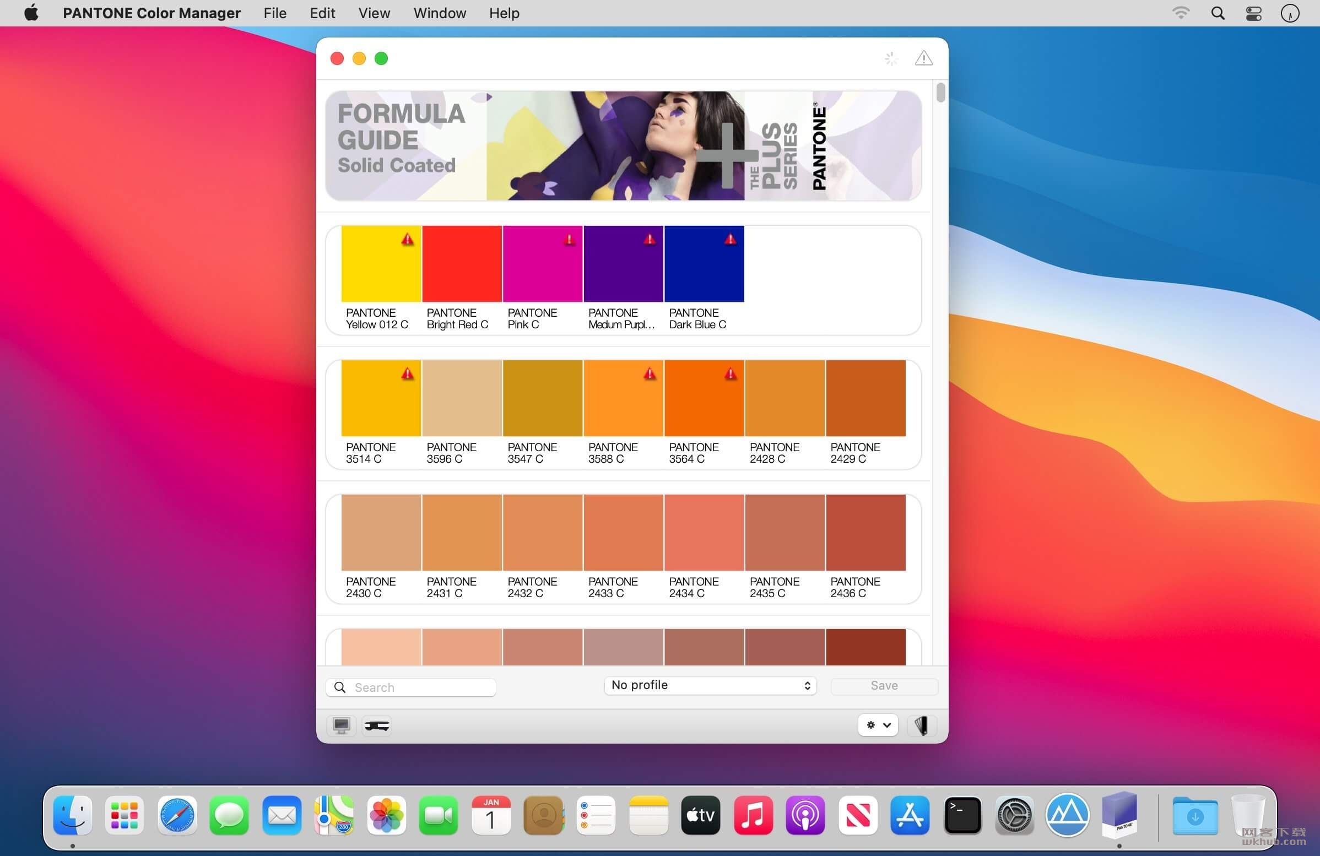The image size is (1320, 856).
Task: Open PANTONE Color Manager app menu
Action: point(152,13)
